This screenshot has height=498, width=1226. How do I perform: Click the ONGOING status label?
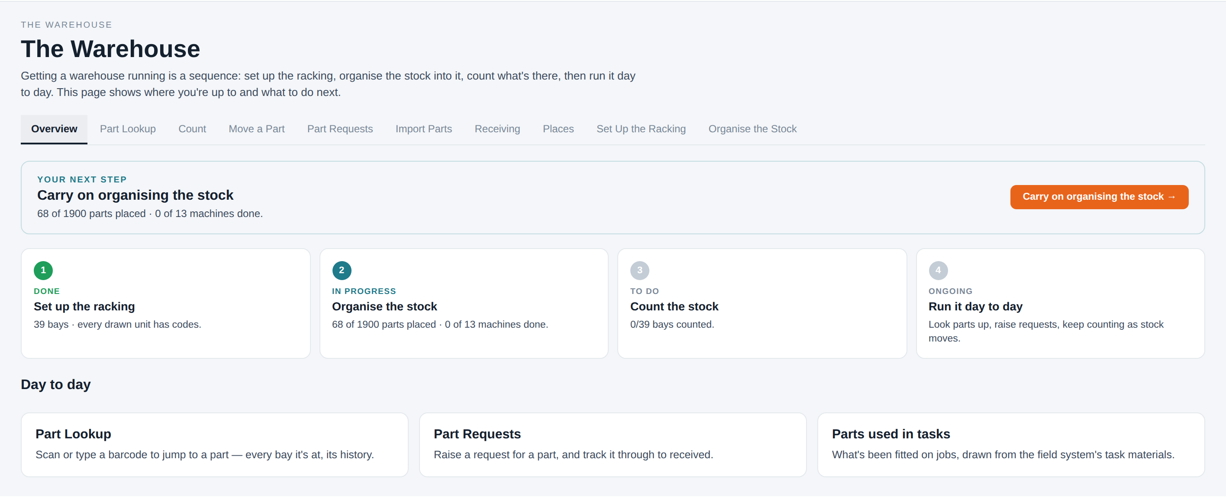[x=950, y=291]
